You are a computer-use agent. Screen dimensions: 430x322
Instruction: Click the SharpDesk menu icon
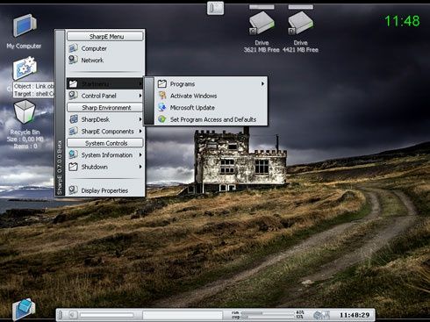73,119
